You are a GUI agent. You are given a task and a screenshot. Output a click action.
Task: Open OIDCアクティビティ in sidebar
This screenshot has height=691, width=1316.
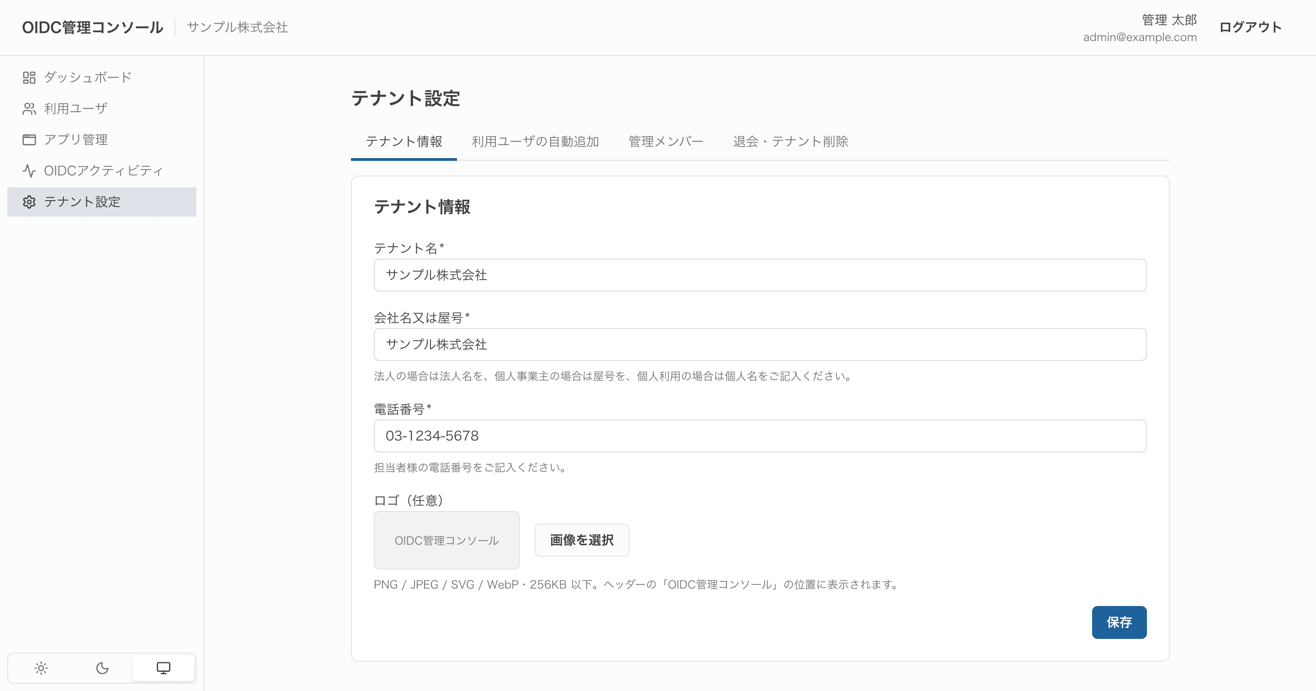tap(101, 171)
